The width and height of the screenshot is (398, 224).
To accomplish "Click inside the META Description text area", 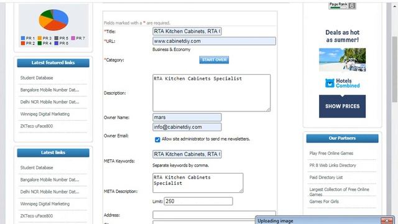I will pyautogui.click(x=198, y=183).
